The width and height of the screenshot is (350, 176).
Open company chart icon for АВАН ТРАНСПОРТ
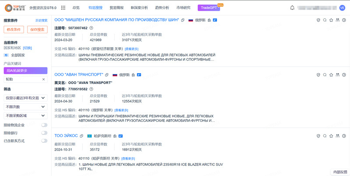(x=133, y=75)
